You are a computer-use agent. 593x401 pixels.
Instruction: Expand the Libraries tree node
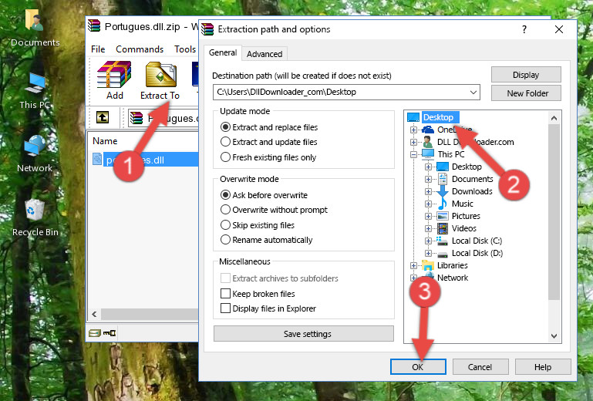pyautogui.click(x=413, y=265)
